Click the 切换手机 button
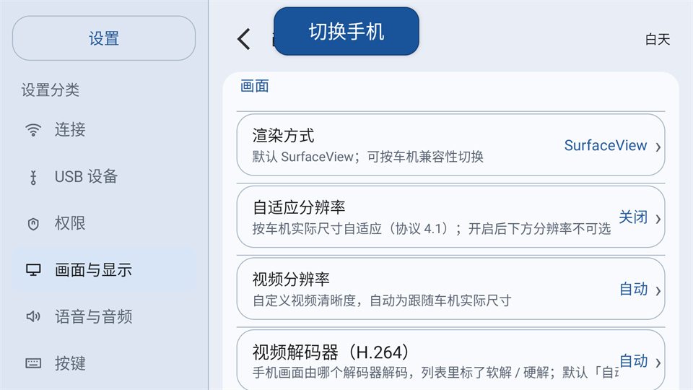This screenshot has width=693, height=390. point(346,31)
